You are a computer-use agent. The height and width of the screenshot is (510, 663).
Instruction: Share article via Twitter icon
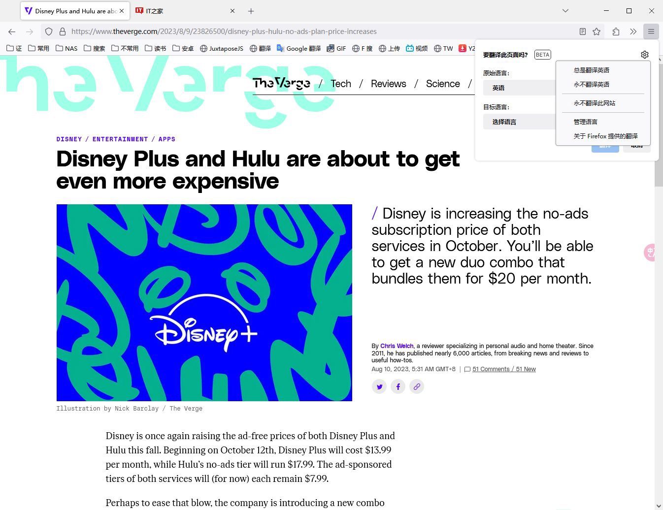tap(379, 387)
